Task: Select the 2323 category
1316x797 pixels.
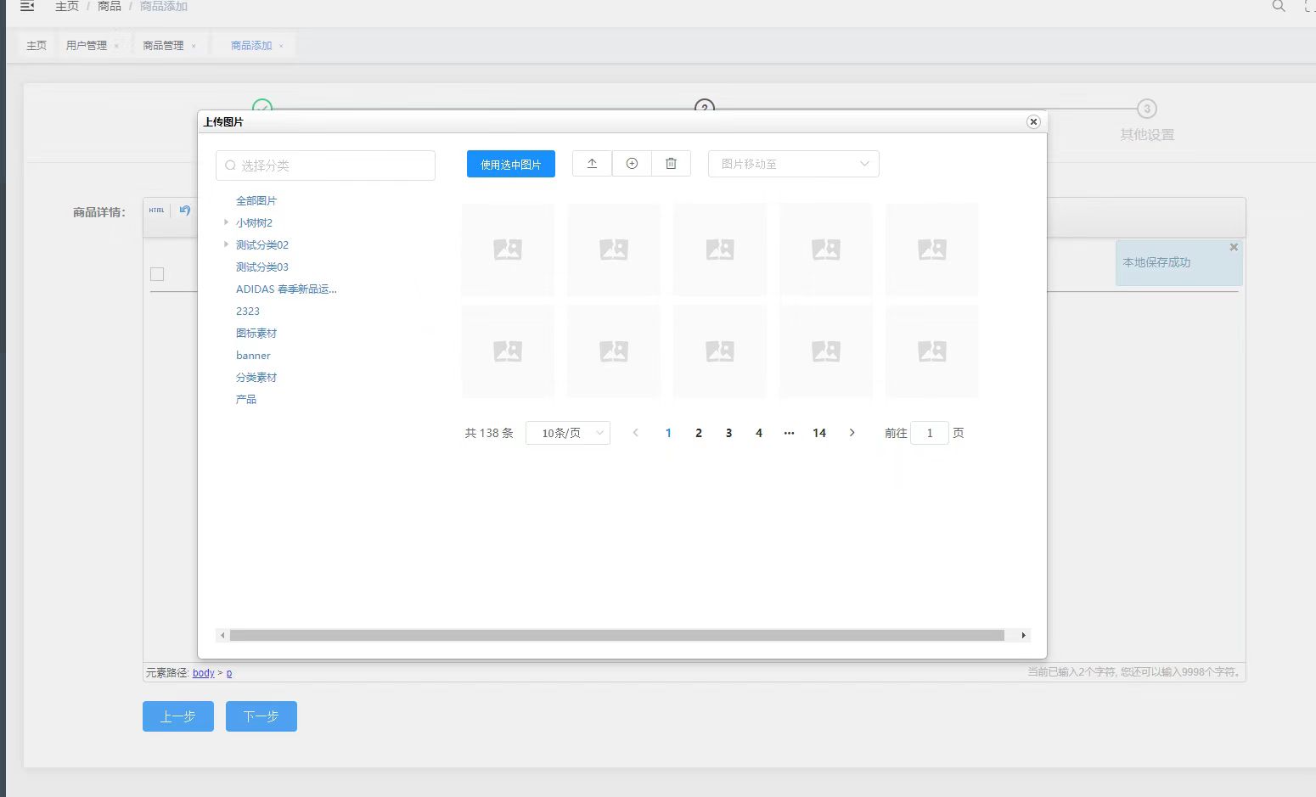Action: [x=248, y=311]
